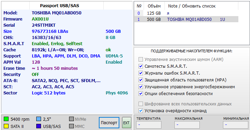This screenshot has height=130, width=250.
Task: Click the 500 GB size value in passport
Action: tap(113, 31)
